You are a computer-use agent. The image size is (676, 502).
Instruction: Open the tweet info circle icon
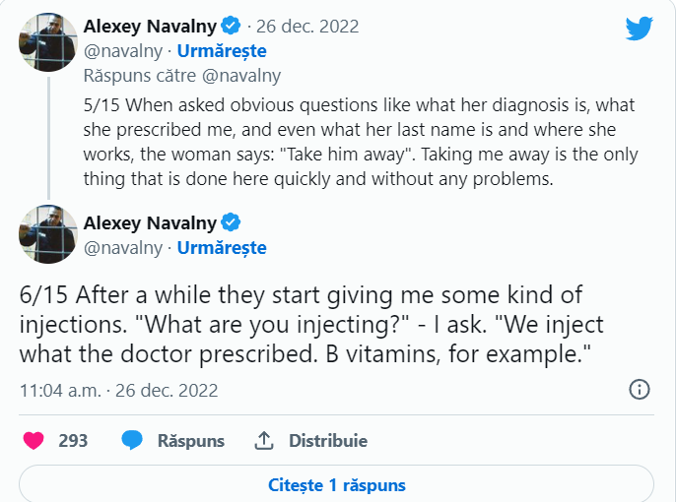pos(640,390)
